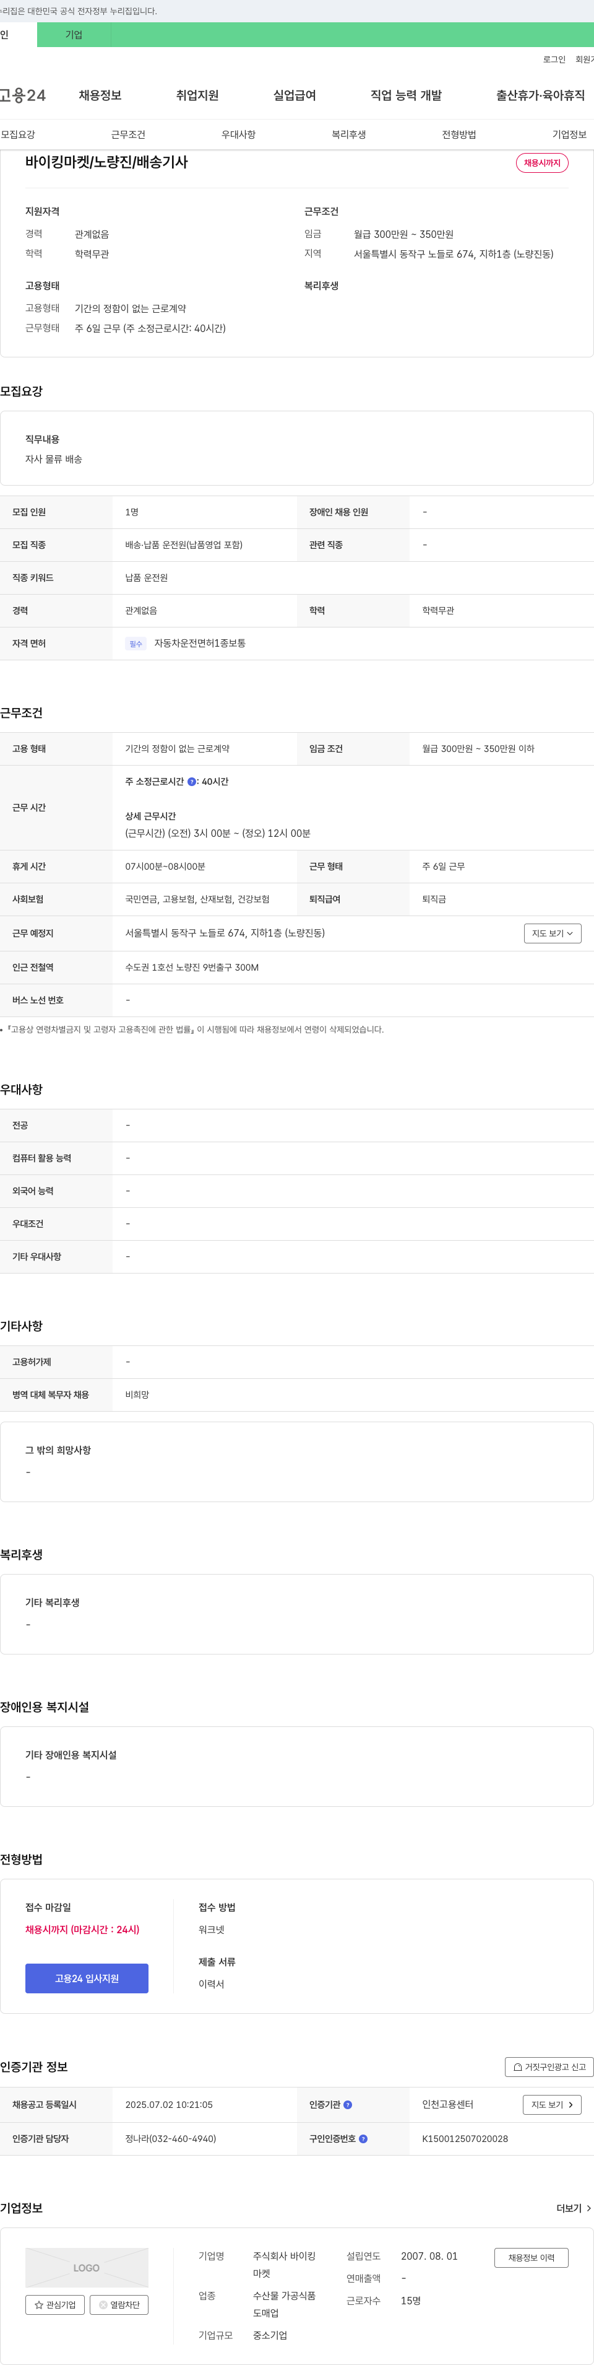The height and width of the screenshot is (2365, 594).
Task: Expand 지도 보기 dropdown for 근무 예정지
Action: (553, 933)
